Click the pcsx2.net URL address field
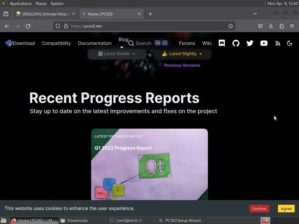299x224 pixels. 144,26
